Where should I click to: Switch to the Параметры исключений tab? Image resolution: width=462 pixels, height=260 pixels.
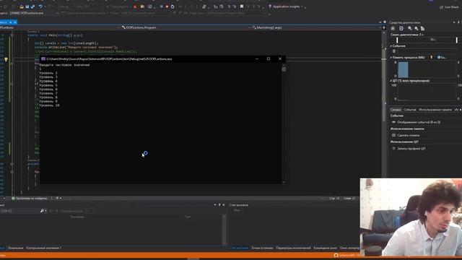pos(293,248)
